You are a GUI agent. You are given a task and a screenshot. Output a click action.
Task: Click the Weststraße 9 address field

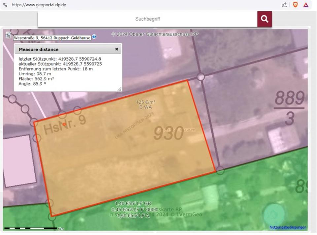(52, 38)
